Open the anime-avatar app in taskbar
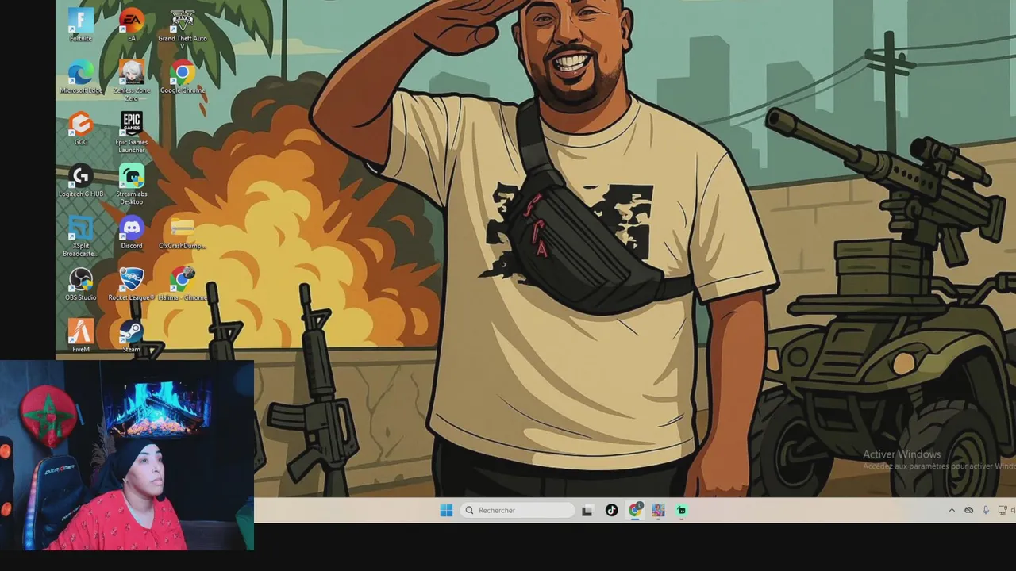The height and width of the screenshot is (571, 1016). 658,510
